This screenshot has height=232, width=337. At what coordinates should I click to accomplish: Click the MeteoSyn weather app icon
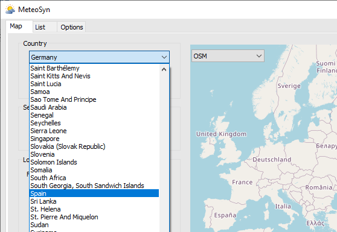coord(10,10)
